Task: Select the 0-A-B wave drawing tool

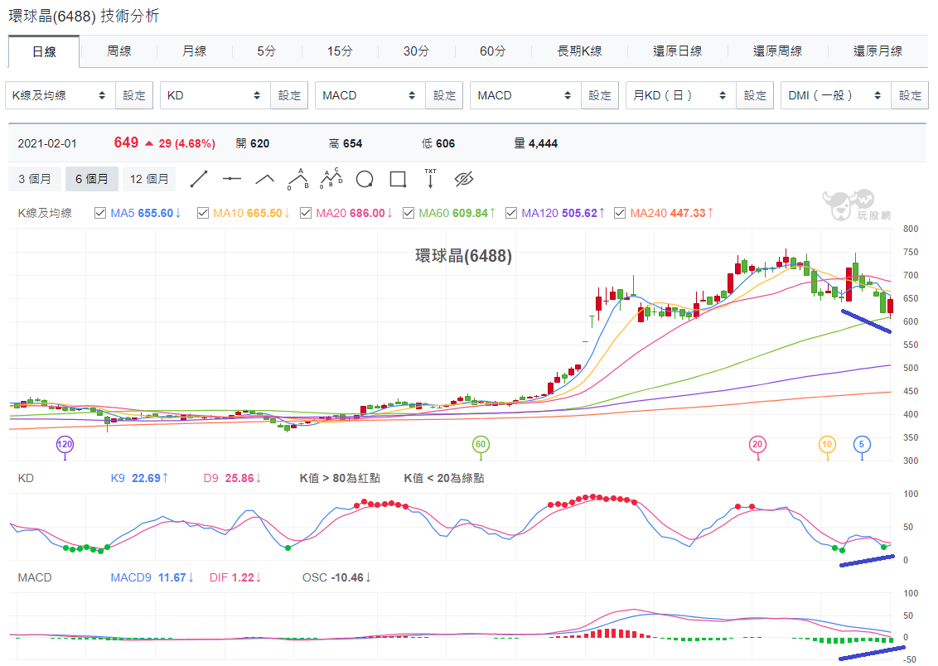Action: click(x=298, y=179)
